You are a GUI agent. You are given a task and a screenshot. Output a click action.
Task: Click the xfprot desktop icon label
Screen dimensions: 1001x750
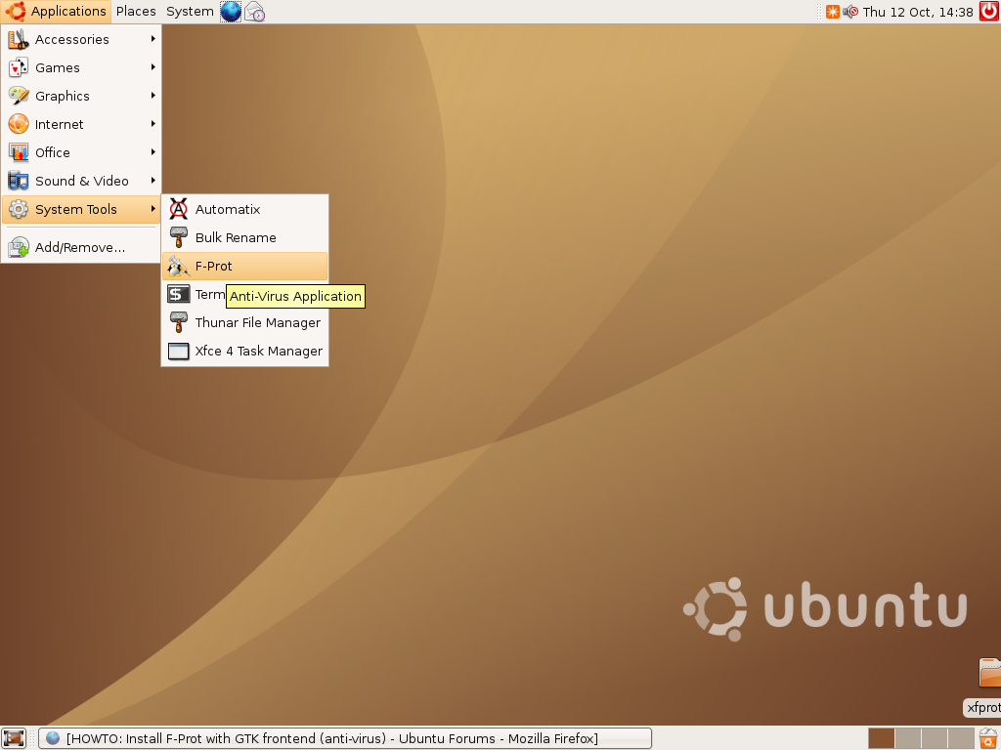pos(982,707)
